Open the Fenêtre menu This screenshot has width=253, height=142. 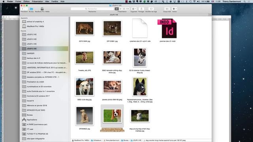(55, 2)
